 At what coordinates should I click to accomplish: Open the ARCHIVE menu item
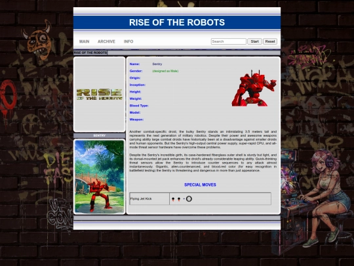pyautogui.click(x=106, y=41)
